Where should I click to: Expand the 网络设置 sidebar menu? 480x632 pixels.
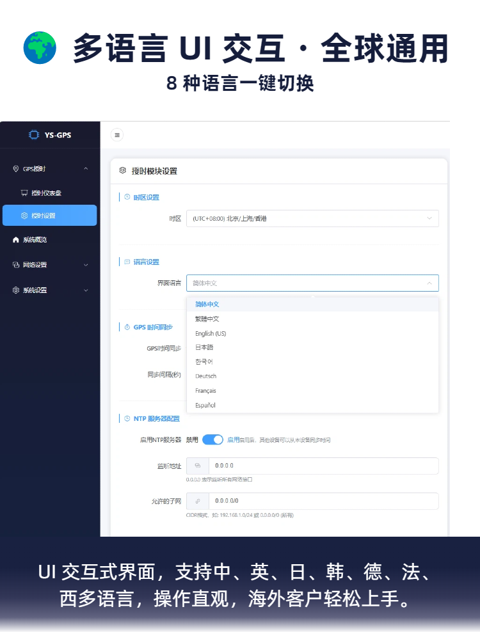point(86,265)
